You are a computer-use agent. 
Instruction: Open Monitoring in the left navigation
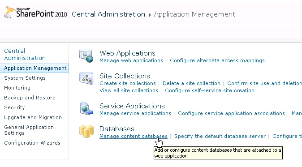point(17,88)
